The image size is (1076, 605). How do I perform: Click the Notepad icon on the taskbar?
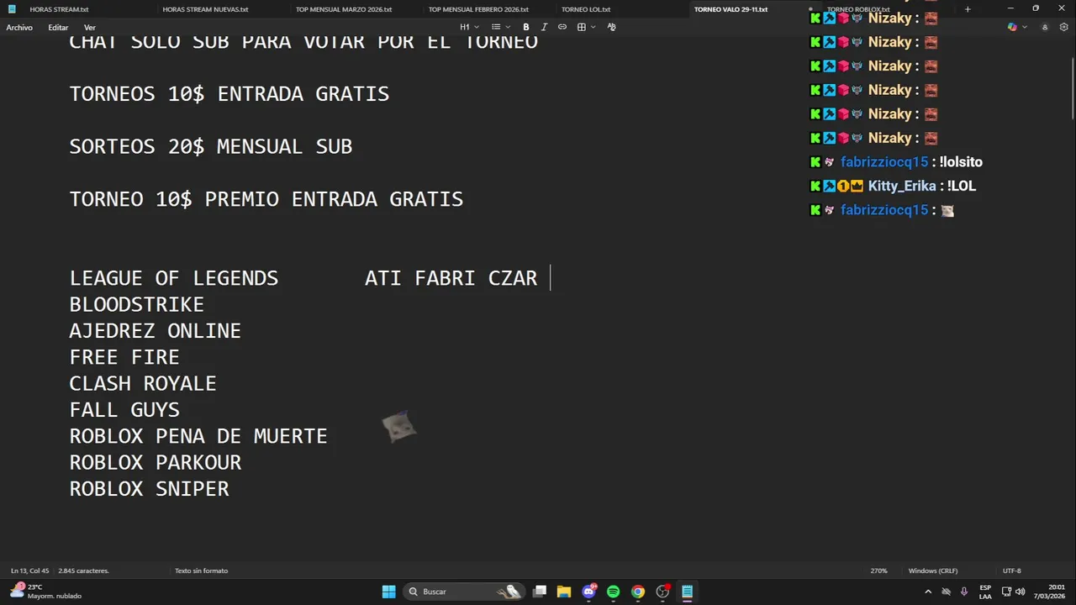tap(688, 592)
